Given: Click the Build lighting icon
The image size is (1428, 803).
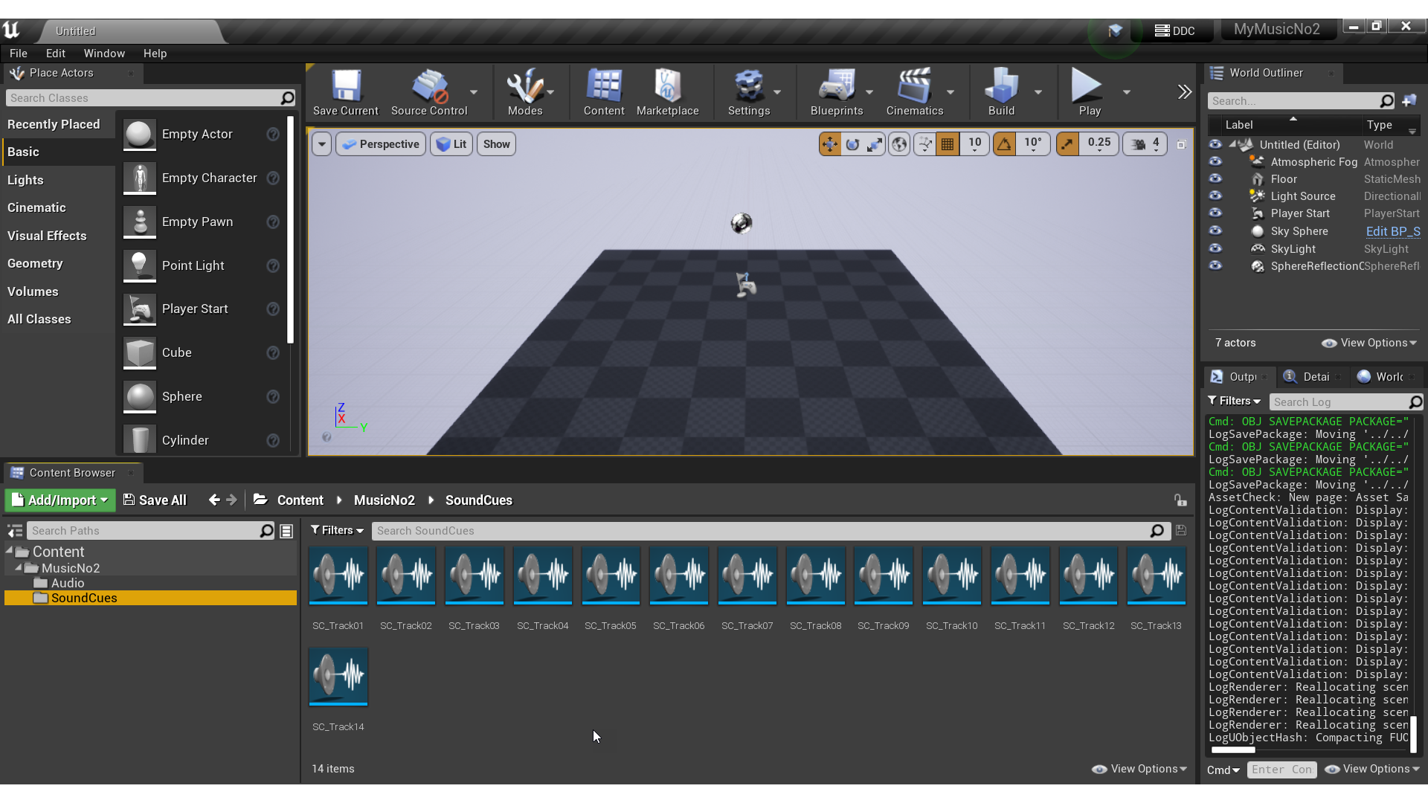Looking at the screenshot, I should coord(1000,92).
